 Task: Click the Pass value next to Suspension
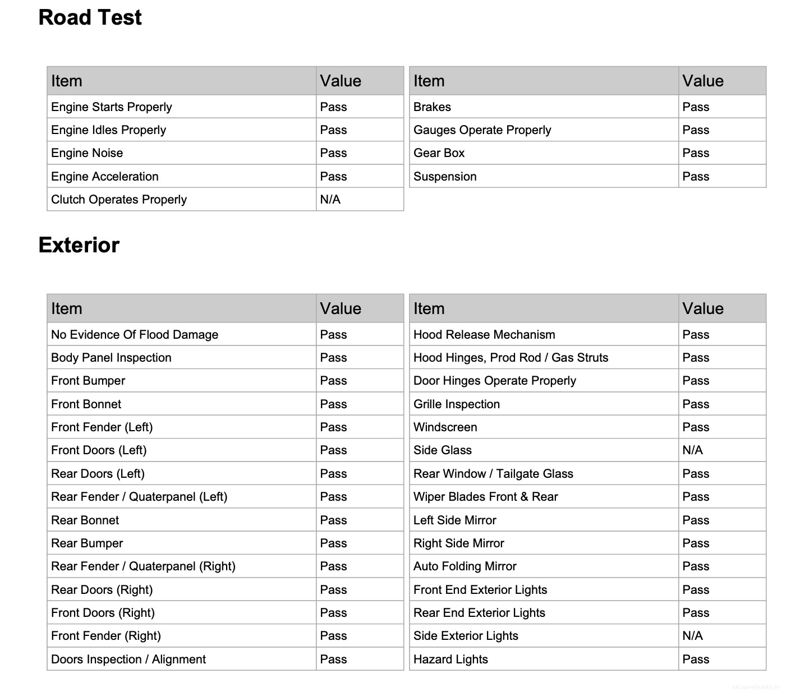tap(696, 177)
